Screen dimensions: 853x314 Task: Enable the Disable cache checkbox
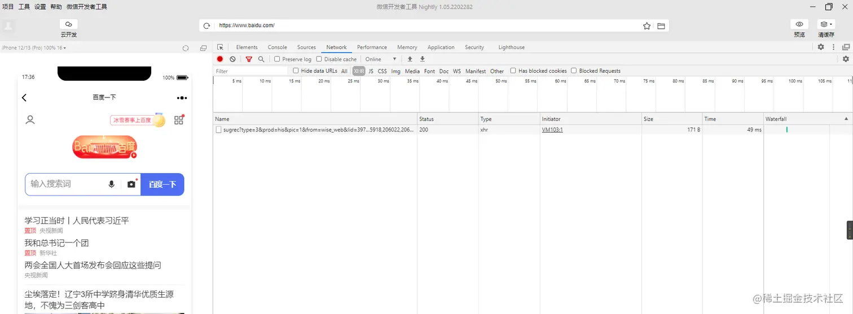point(319,59)
